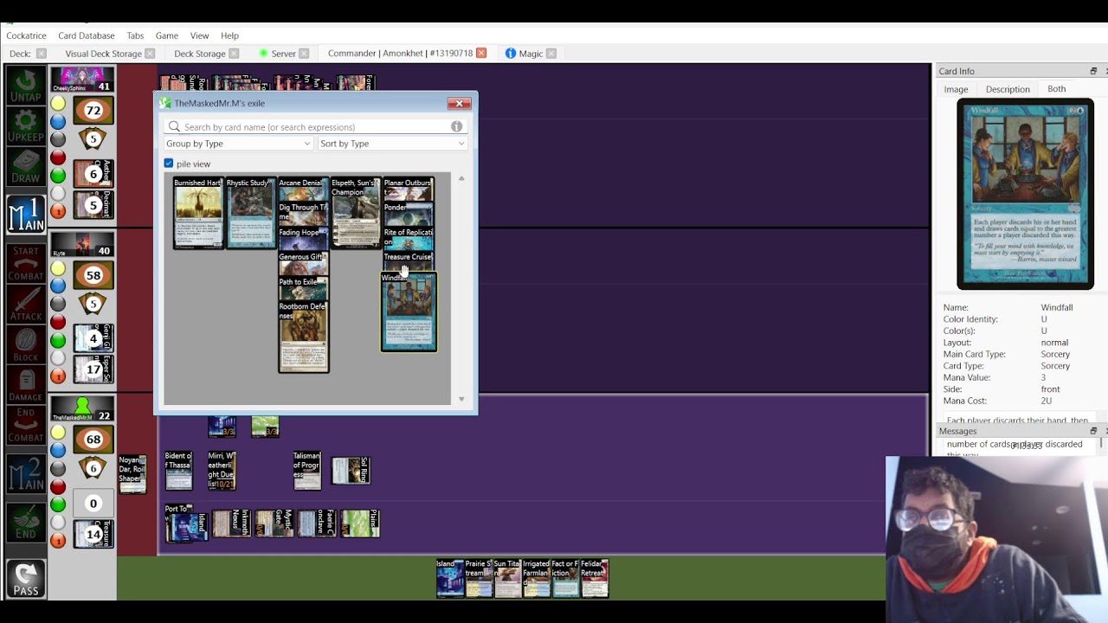Select the Windfall card in exile

(409, 312)
